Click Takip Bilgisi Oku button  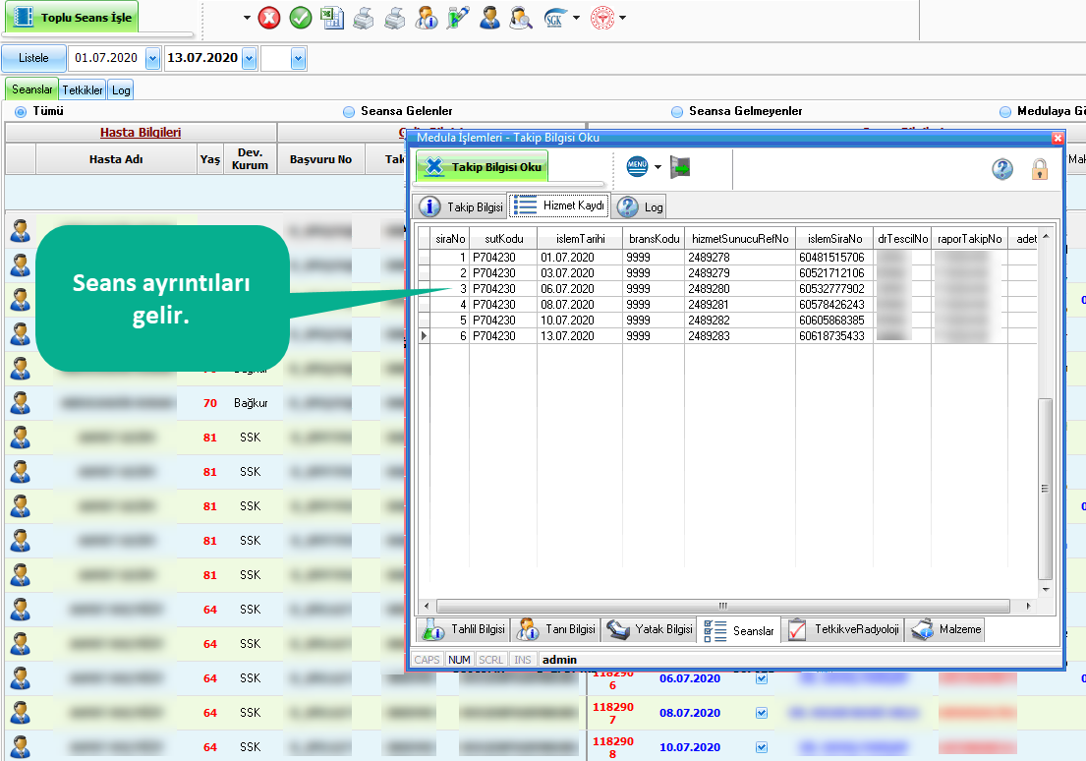[482, 166]
